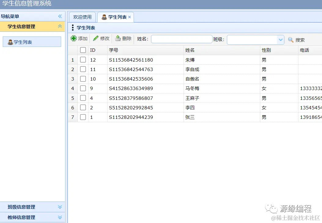Click the user icon in the sidebar 学生列表 item
The image size is (322, 223).
[x=10, y=42]
